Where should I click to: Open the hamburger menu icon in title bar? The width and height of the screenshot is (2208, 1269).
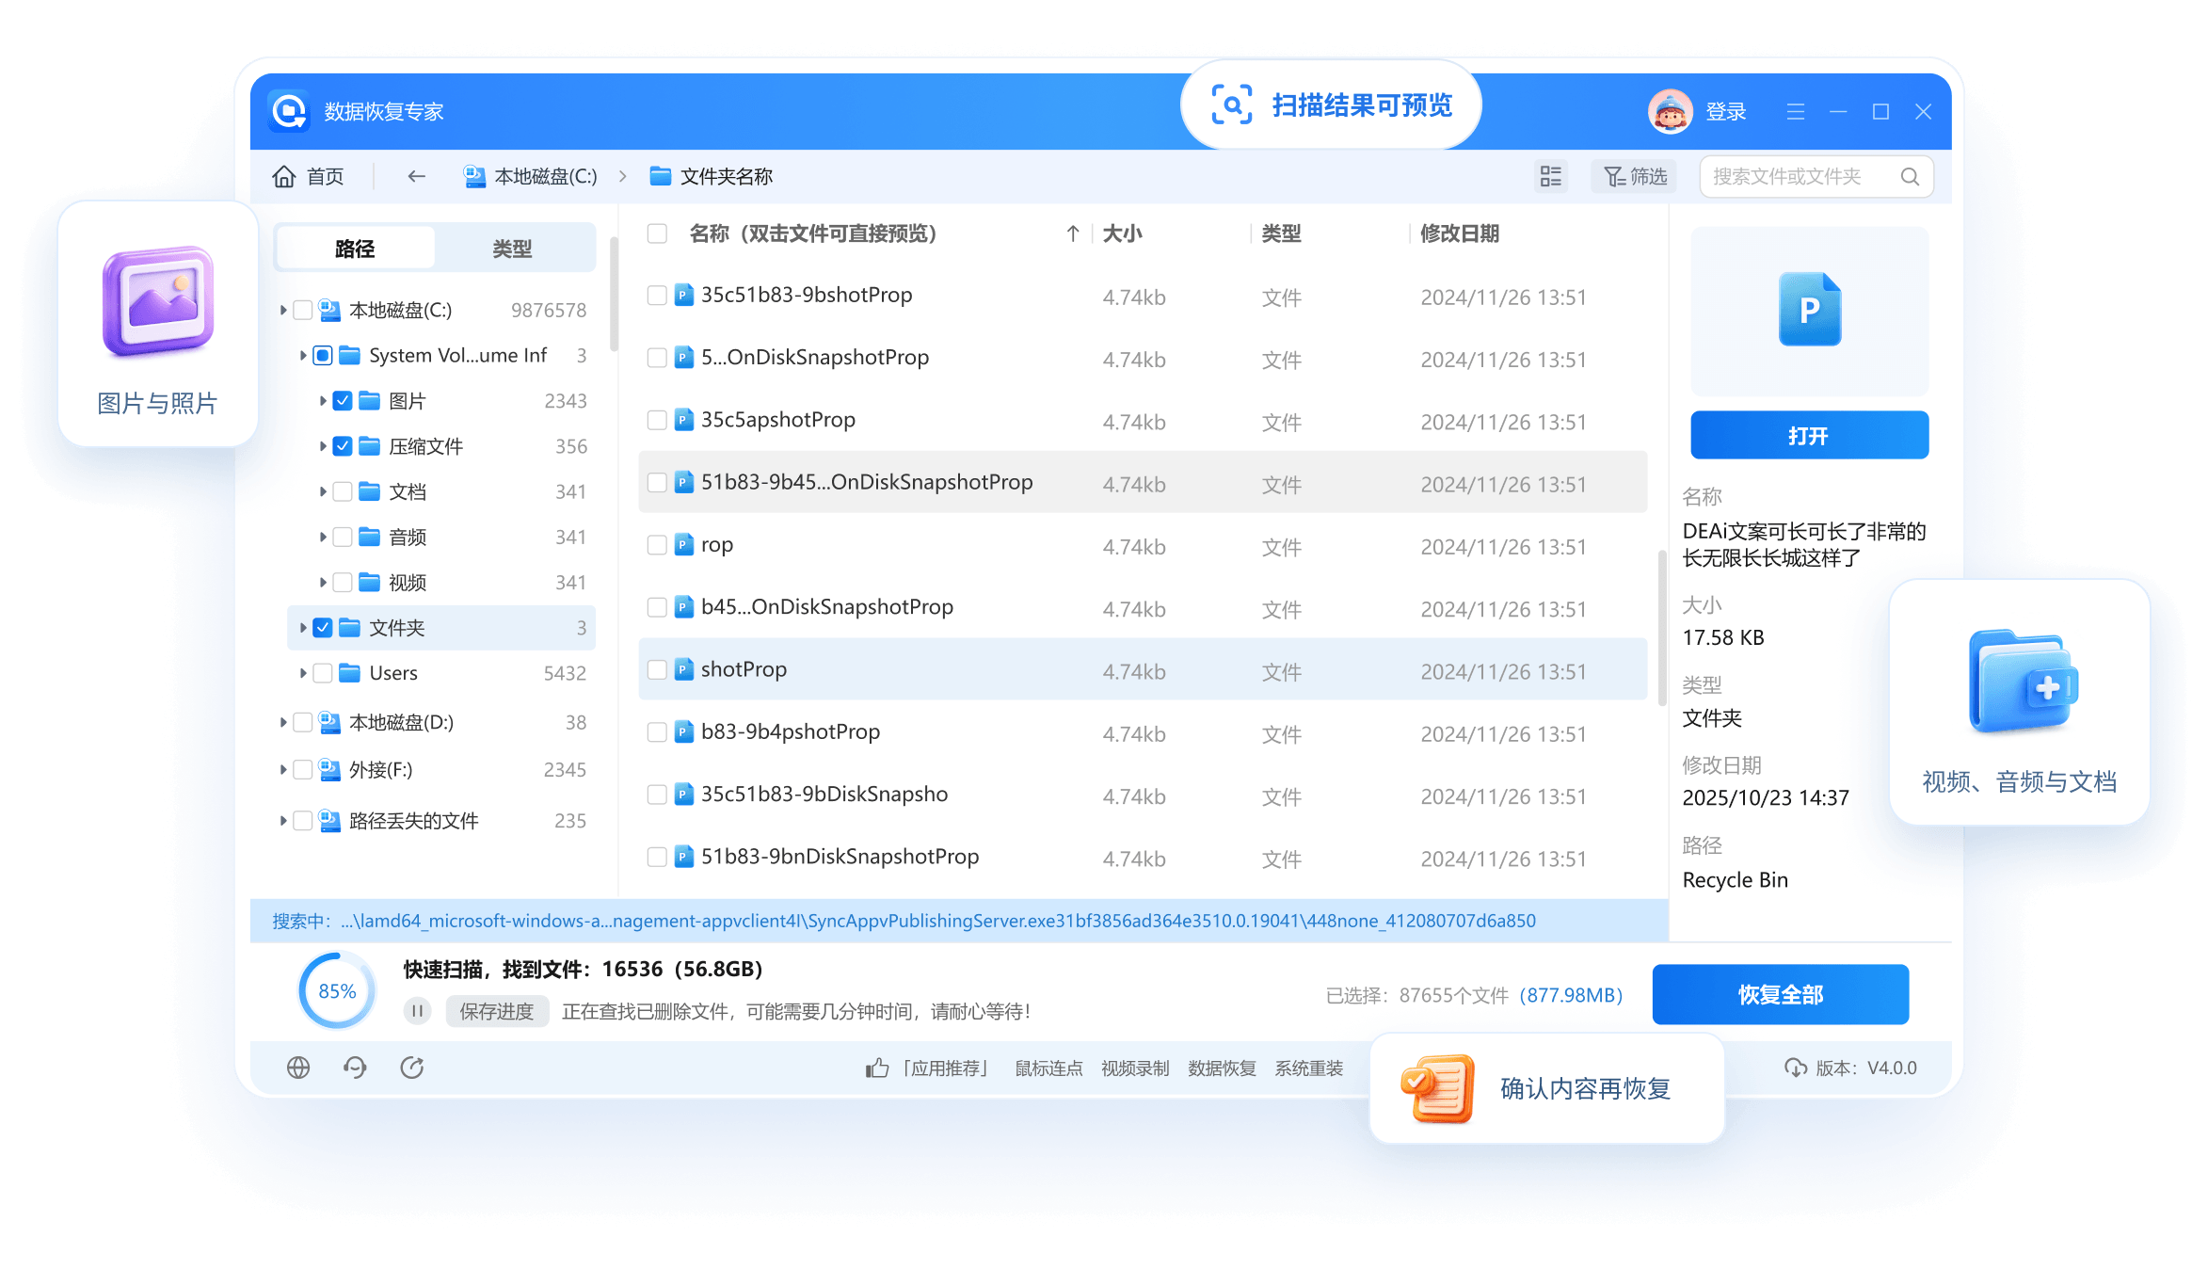1796,112
